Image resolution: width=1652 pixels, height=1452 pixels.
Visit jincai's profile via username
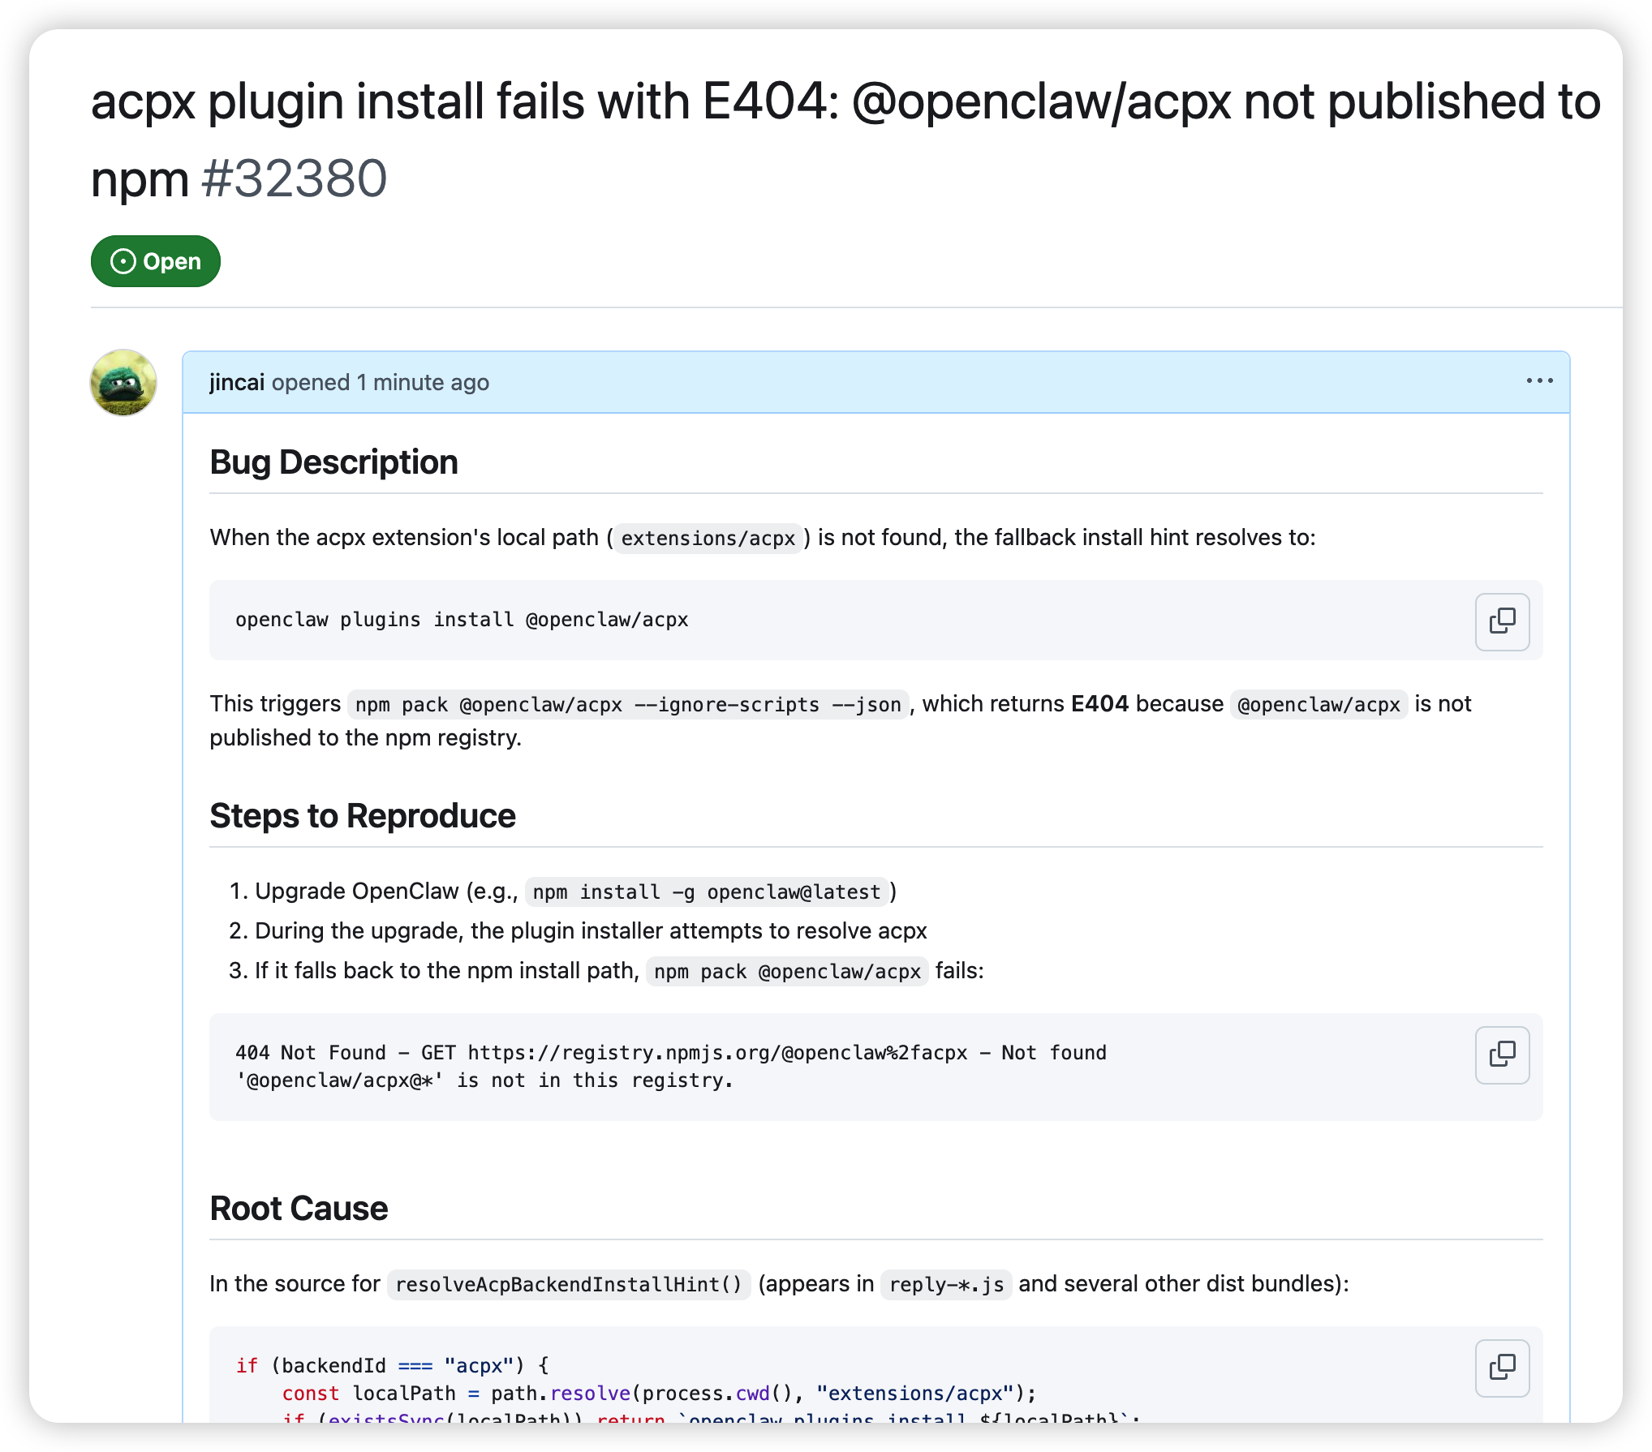click(236, 381)
